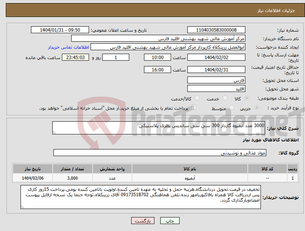Click the row number cell 1
This screenshot has height=231, width=305.
(293, 178)
